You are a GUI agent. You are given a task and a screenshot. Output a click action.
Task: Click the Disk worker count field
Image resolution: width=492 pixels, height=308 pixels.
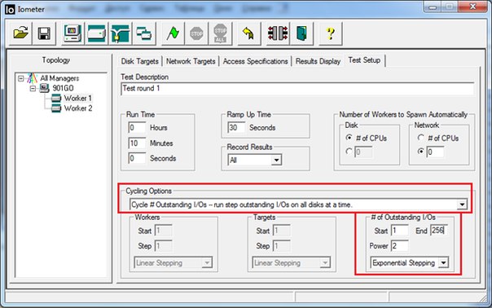click(363, 152)
